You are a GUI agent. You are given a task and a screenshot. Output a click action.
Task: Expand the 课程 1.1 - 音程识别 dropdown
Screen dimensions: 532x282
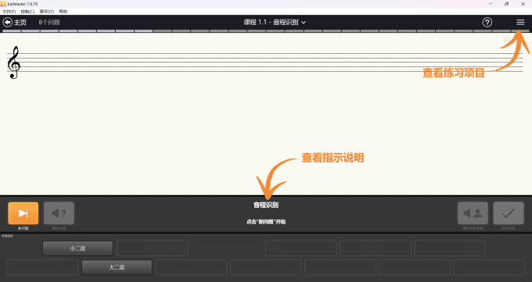275,23
